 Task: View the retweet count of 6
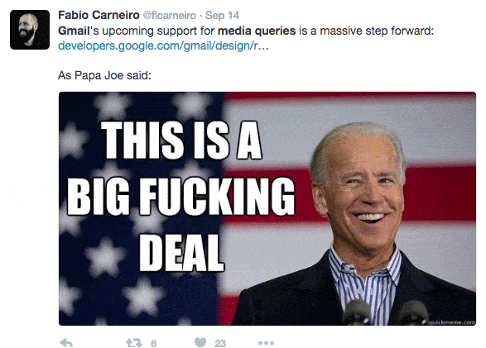pos(153,343)
